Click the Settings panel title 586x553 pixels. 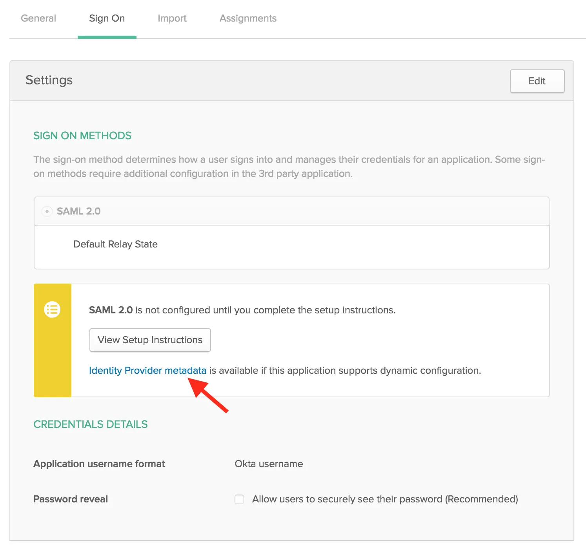click(49, 80)
